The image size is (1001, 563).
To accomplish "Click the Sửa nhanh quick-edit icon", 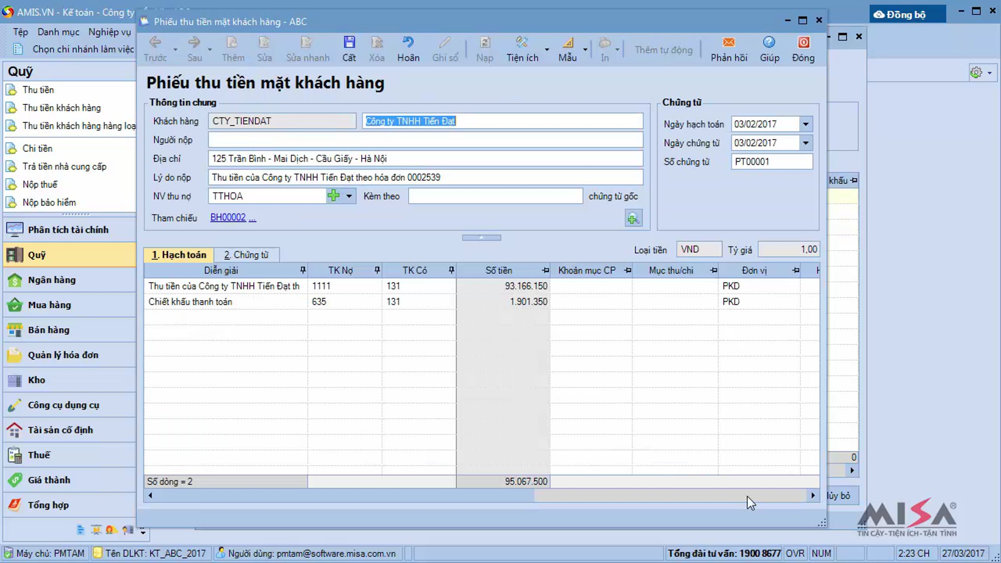I will click(307, 43).
